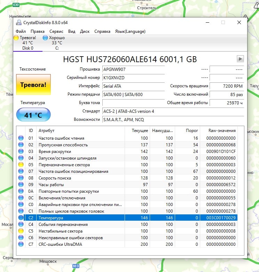Select the Температура attribute row
259x272 pixels.
(x=127, y=218)
